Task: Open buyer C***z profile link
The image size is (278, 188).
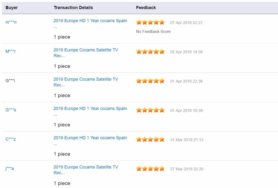Action: click(x=11, y=139)
